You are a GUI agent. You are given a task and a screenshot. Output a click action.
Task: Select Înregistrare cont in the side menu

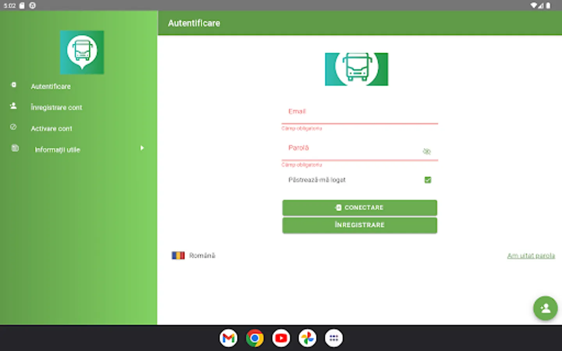pos(57,107)
